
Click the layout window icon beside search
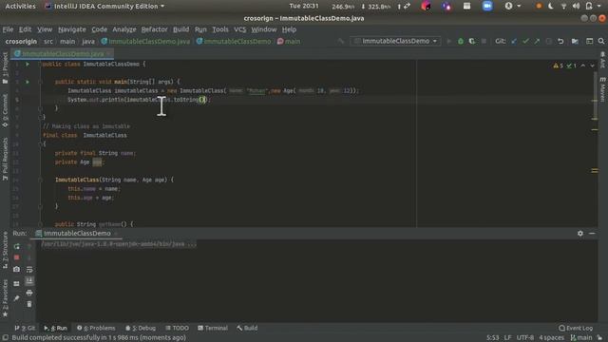click(589, 41)
